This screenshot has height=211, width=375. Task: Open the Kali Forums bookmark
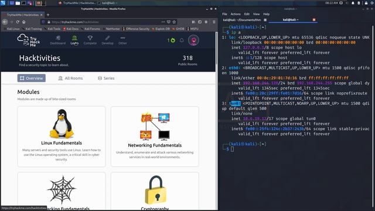click(90, 29)
